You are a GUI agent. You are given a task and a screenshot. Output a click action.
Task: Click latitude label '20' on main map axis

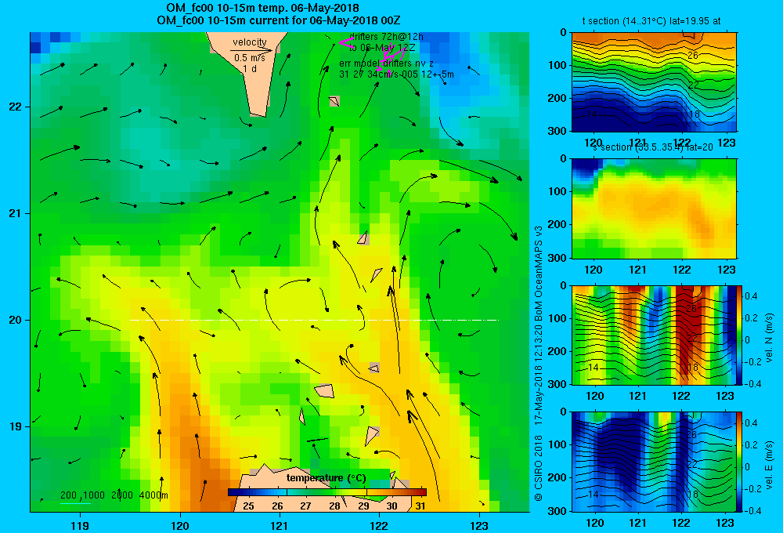pos(15,320)
